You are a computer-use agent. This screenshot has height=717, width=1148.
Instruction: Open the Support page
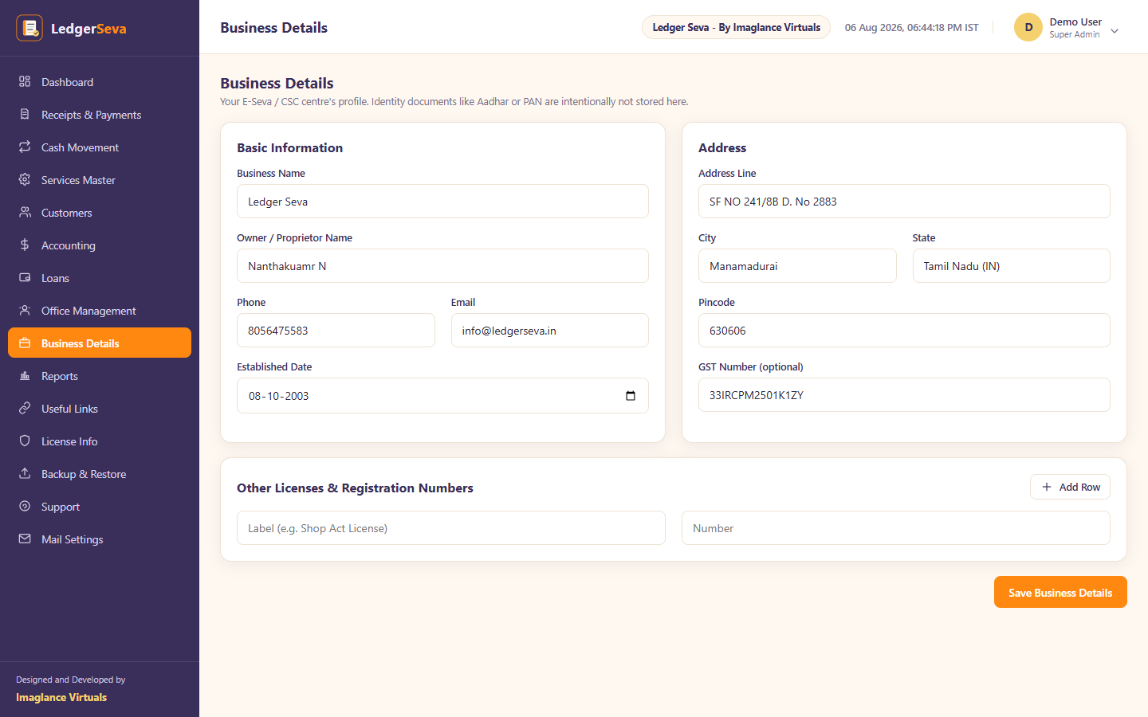[x=100, y=507]
